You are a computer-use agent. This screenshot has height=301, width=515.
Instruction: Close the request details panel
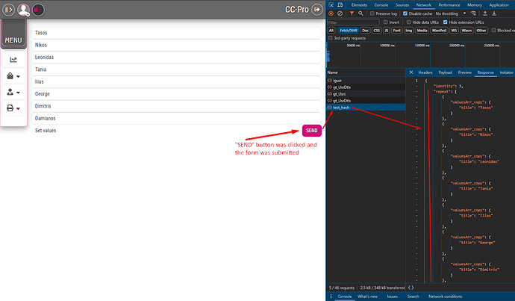pyautogui.click(x=411, y=72)
